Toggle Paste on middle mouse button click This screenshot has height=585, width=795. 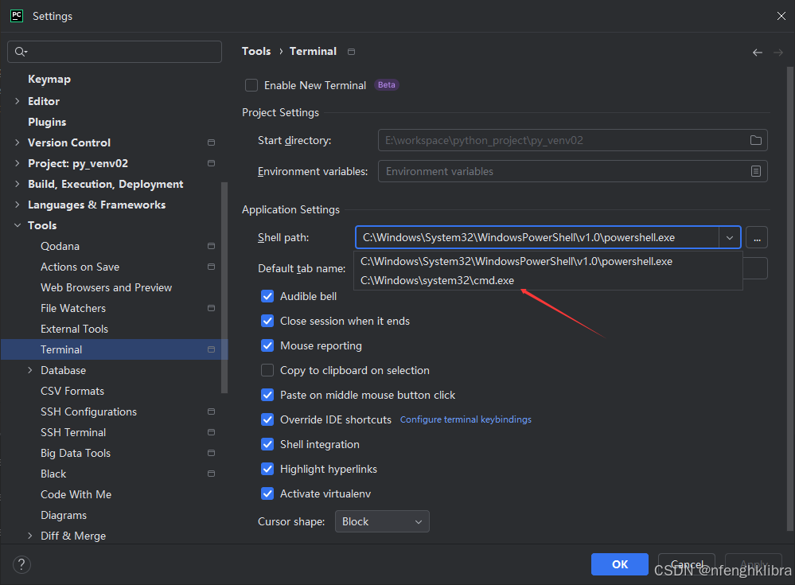267,395
